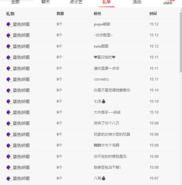Select the active 礼单 gift list tab

(106, 2)
